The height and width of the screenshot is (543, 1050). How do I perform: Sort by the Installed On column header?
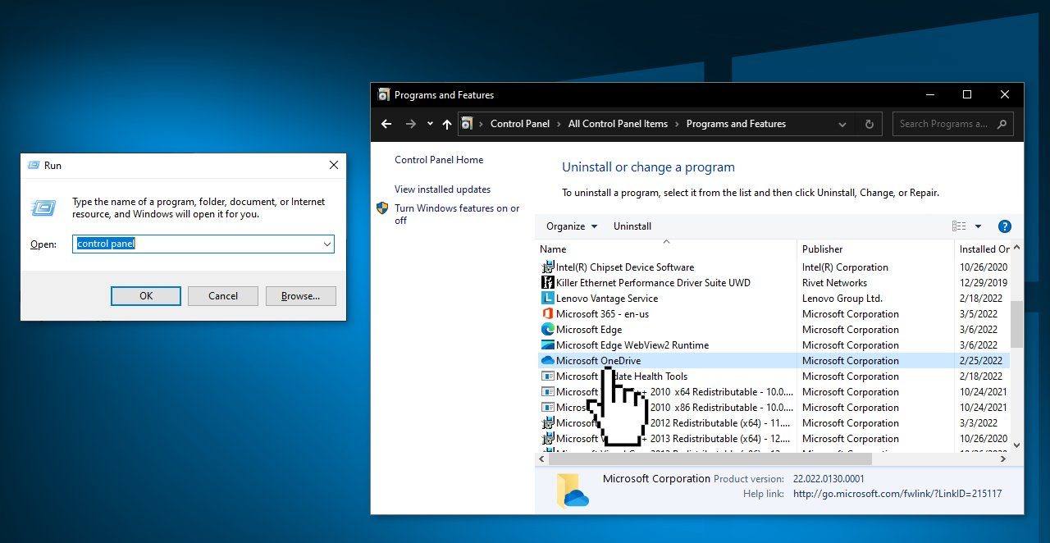pyautogui.click(x=984, y=249)
